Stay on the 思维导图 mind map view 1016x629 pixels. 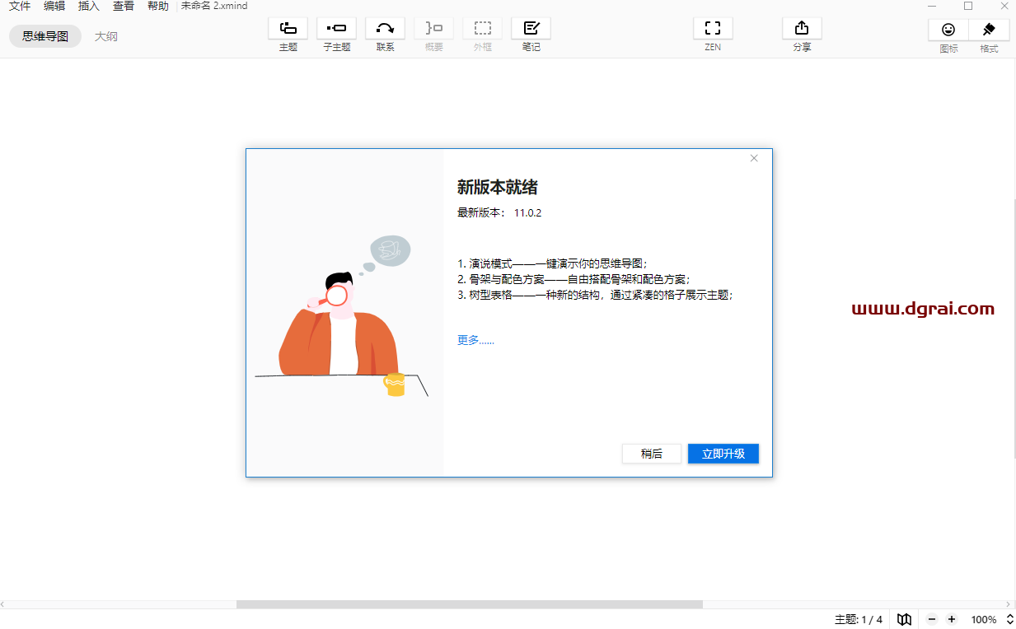pyautogui.click(x=44, y=36)
